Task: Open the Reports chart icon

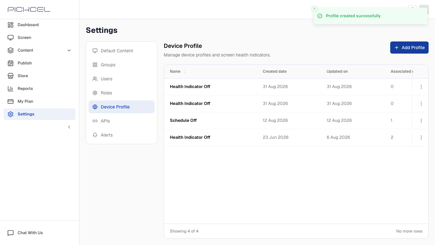Action: (x=11, y=89)
